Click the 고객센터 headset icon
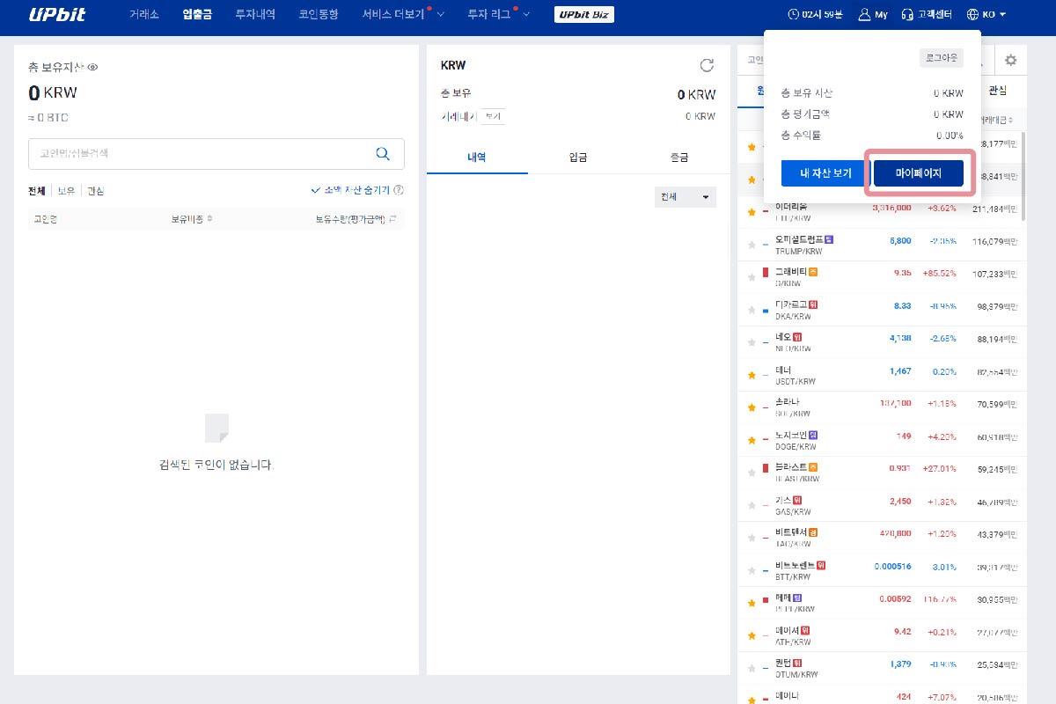Screen dimensions: 1056x704 907,14
